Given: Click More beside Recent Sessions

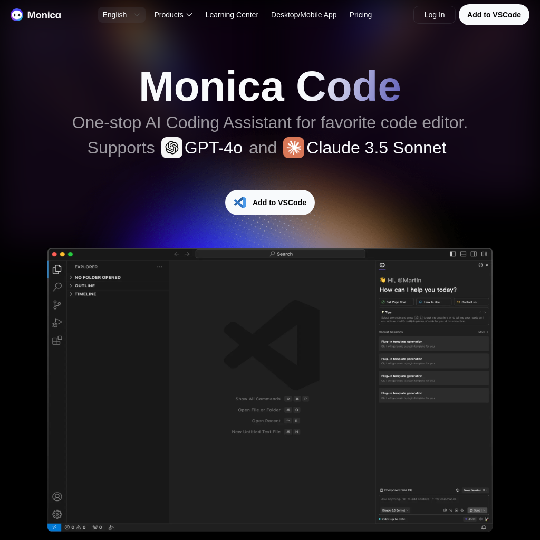Looking at the screenshot, I should tap(483, 332).
